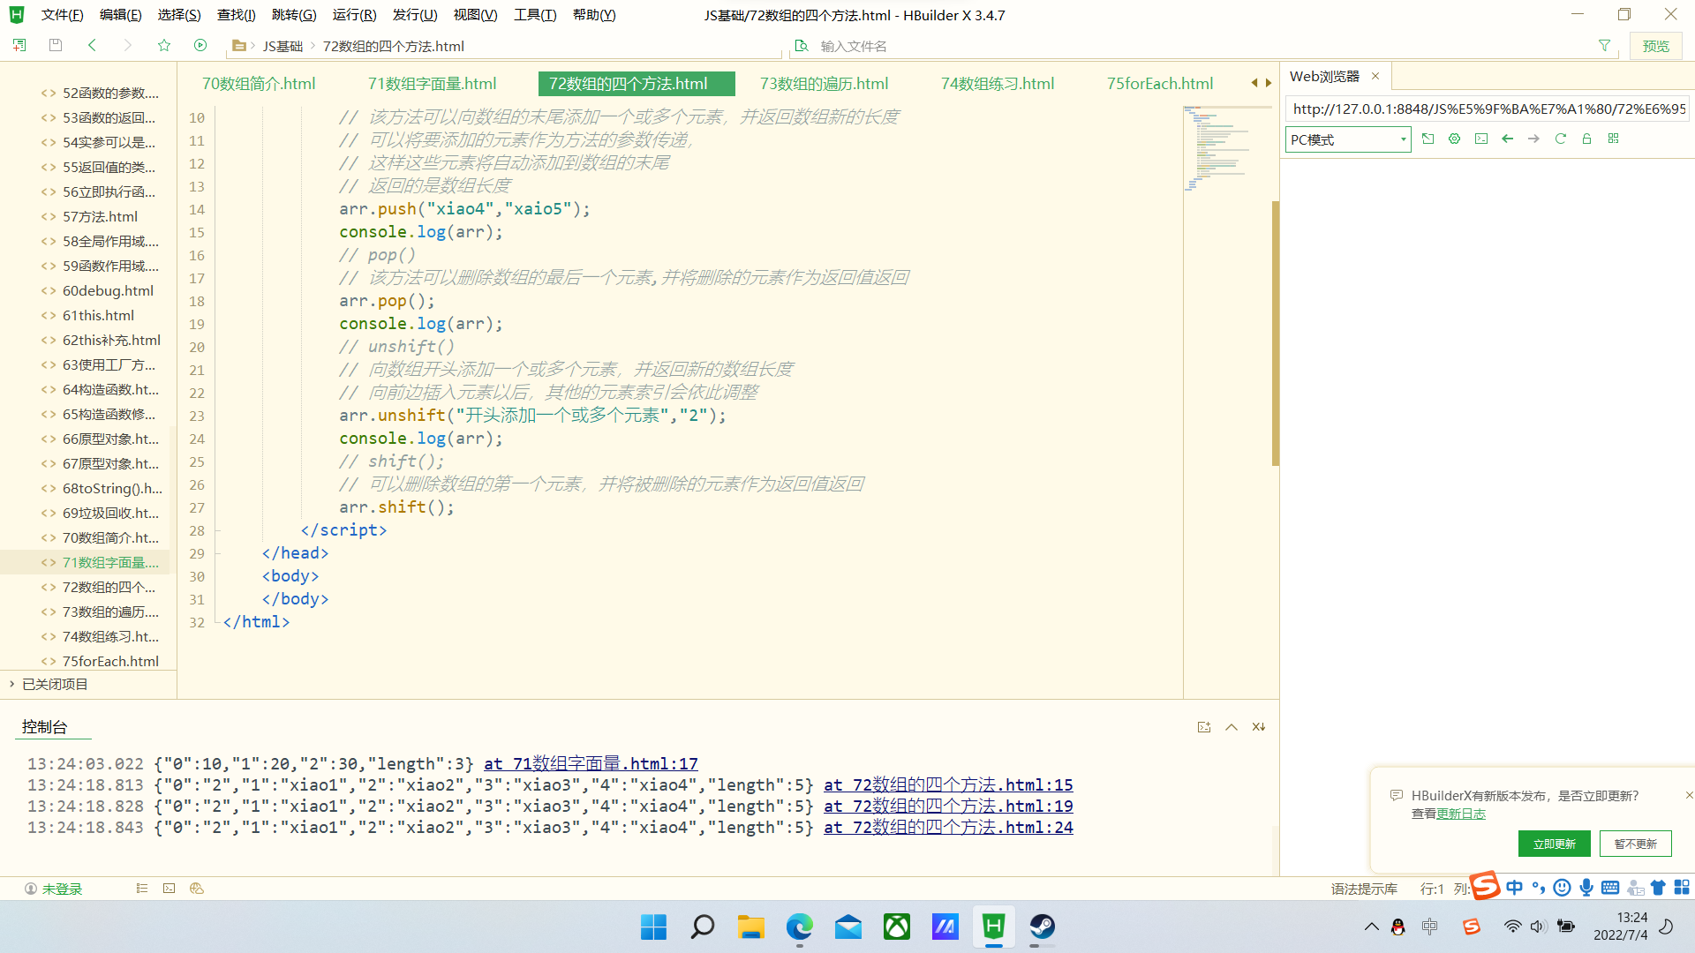Open the web browser settings gear icon
The image size is (1695, 953).
coord(1454,139)
